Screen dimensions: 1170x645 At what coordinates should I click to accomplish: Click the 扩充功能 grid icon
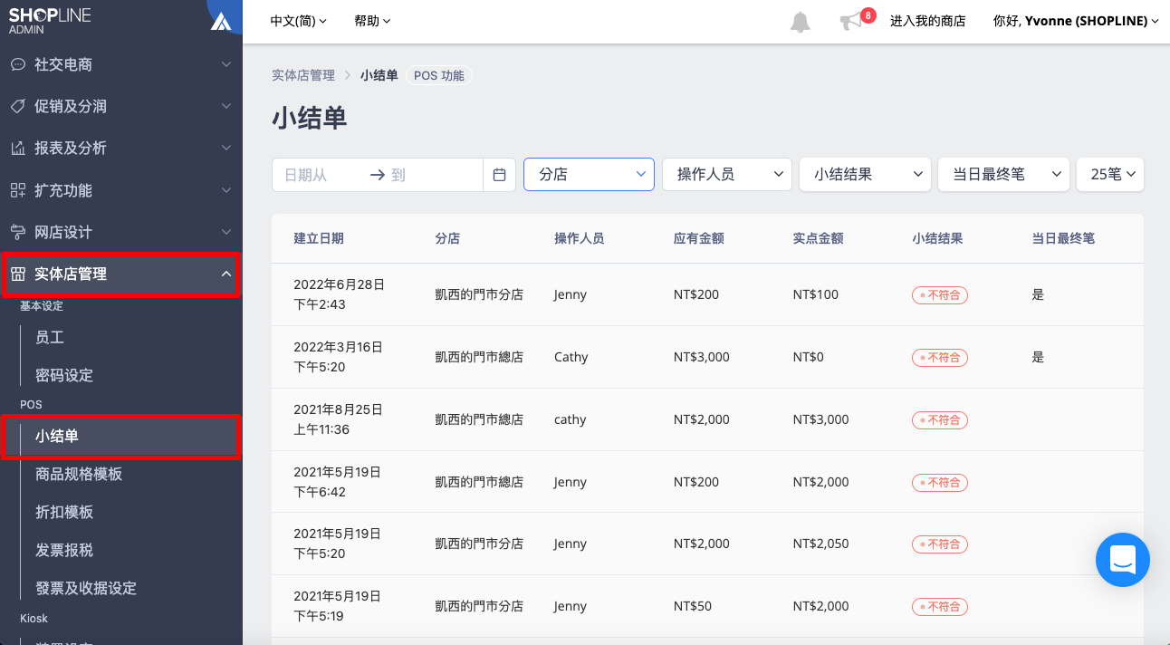coord(17,190)
